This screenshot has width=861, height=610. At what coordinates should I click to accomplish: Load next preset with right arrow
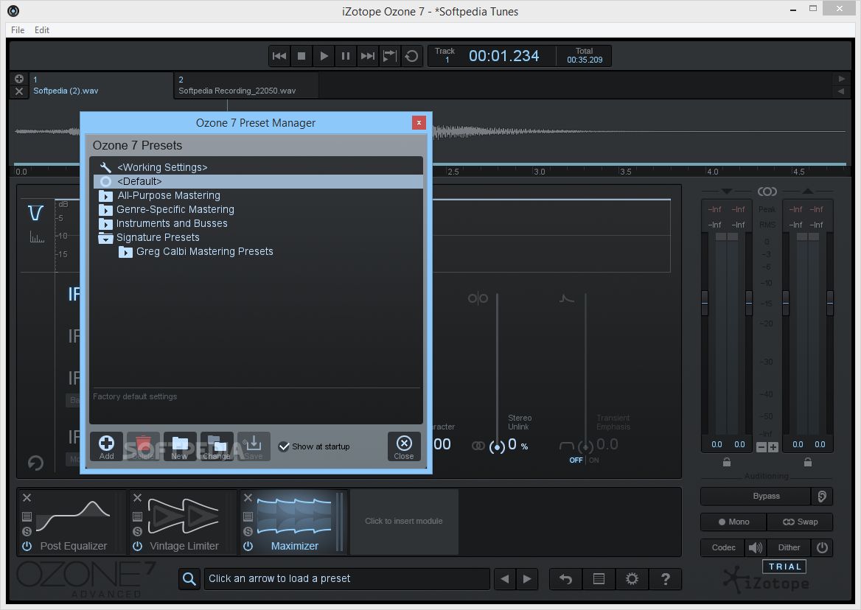(x=527, y=579)
